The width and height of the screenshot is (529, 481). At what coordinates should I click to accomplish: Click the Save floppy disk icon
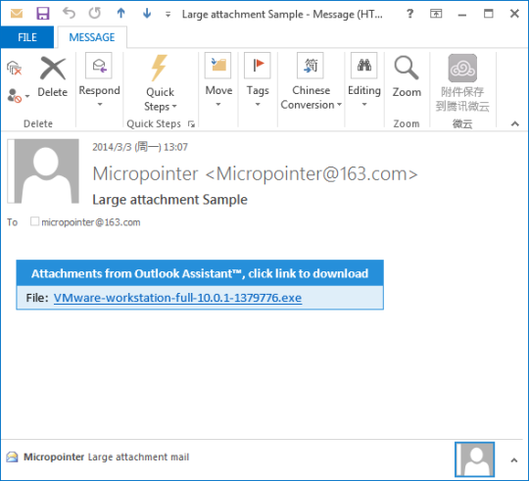point(43,14)
